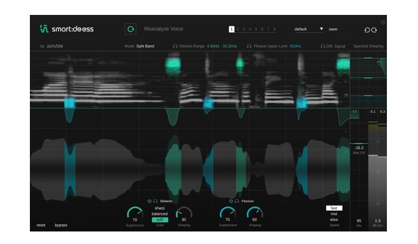Set speed to slow
Viewport: 418px width, 244px height.
pyautogui.click(x=334, y=220)
